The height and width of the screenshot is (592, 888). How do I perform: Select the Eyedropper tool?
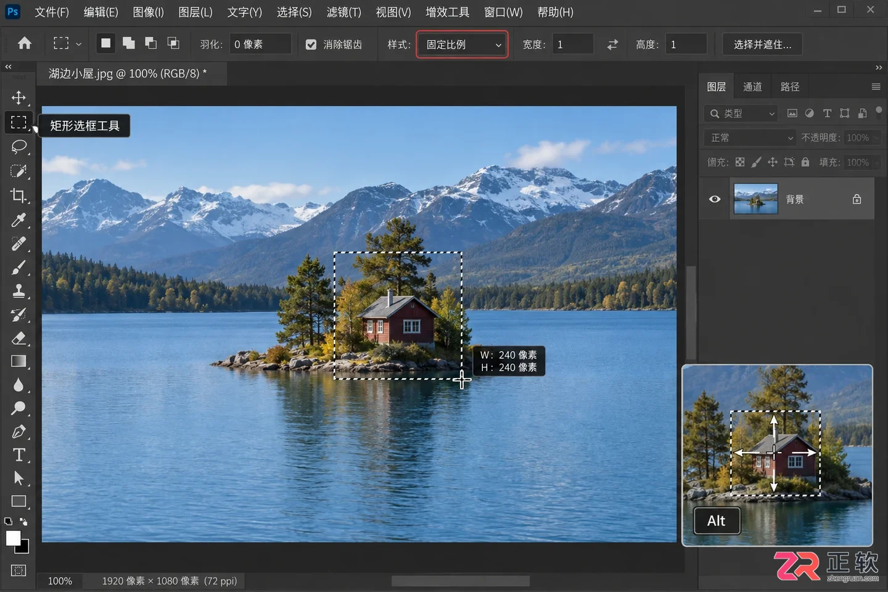18,220
